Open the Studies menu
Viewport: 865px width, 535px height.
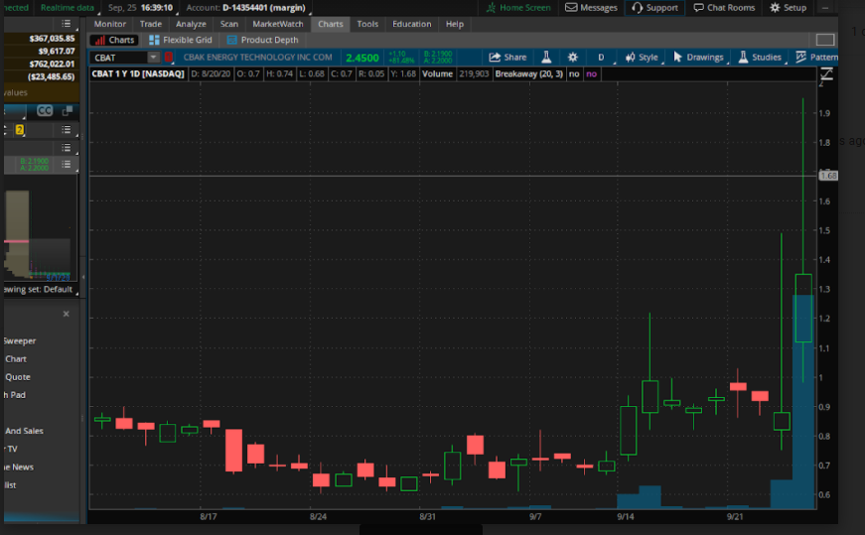(760, 58)
